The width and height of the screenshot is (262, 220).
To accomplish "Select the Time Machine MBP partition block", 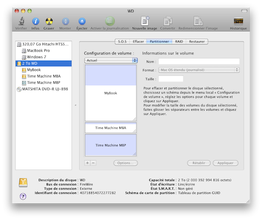I will coord(110,145).
